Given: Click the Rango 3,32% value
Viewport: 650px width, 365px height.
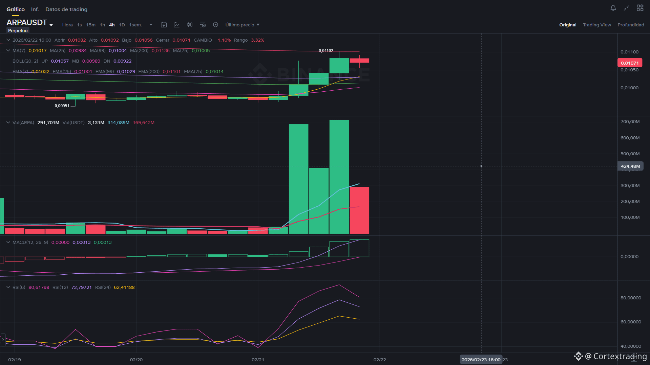Looking at the screenshot, I should pyautogui.click(x=257, y=40).
